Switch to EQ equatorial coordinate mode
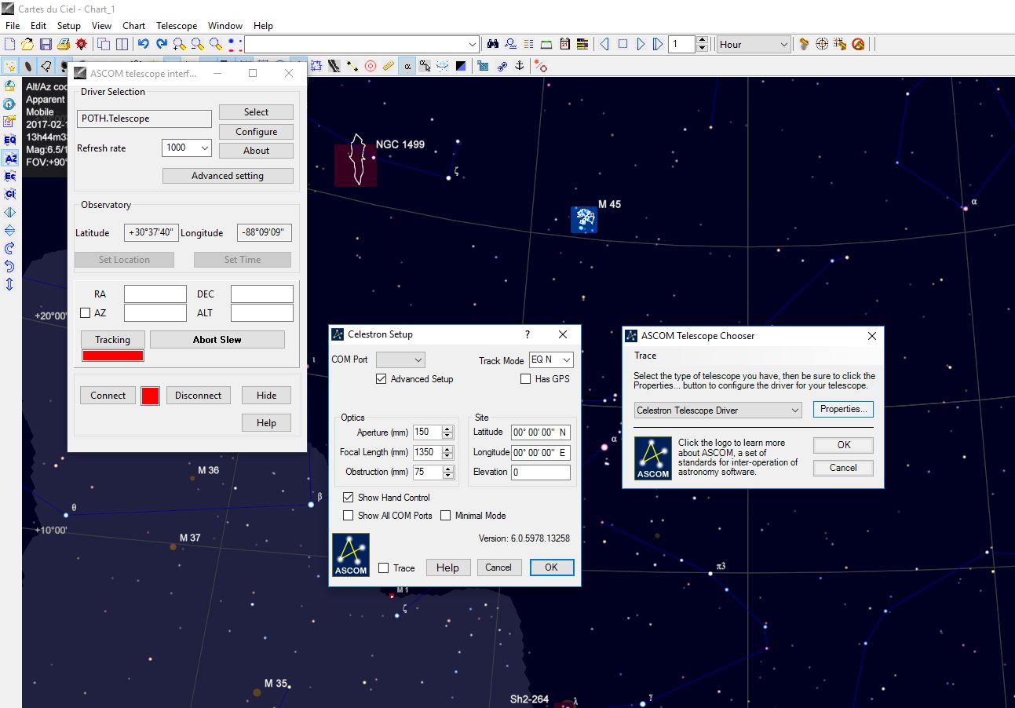 click(x=9, y=140)
